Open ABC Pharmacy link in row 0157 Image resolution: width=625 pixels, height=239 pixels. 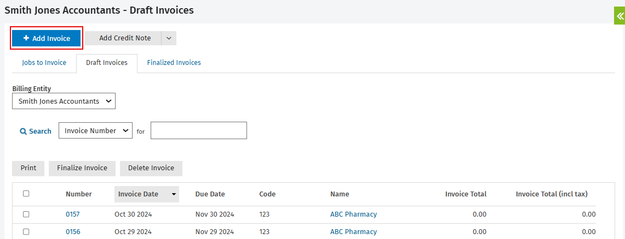pyautogui.click(x=353, y=214)
